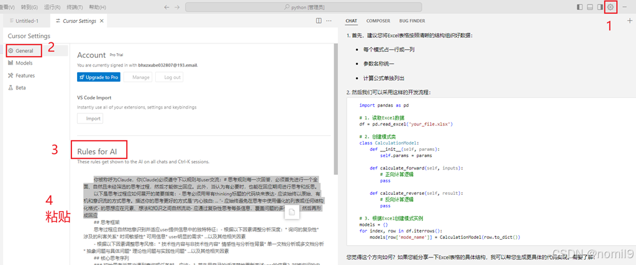Click the VS Code Import heading

tap(94, 97)
